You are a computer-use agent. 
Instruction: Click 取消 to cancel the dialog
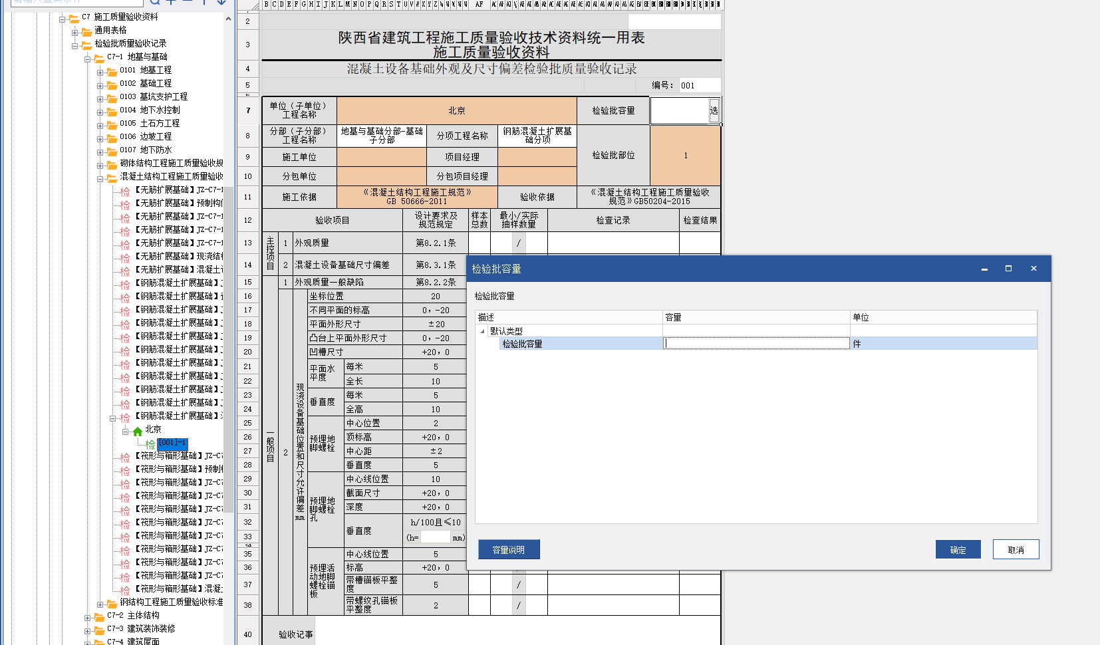[x=1016, y=550]
